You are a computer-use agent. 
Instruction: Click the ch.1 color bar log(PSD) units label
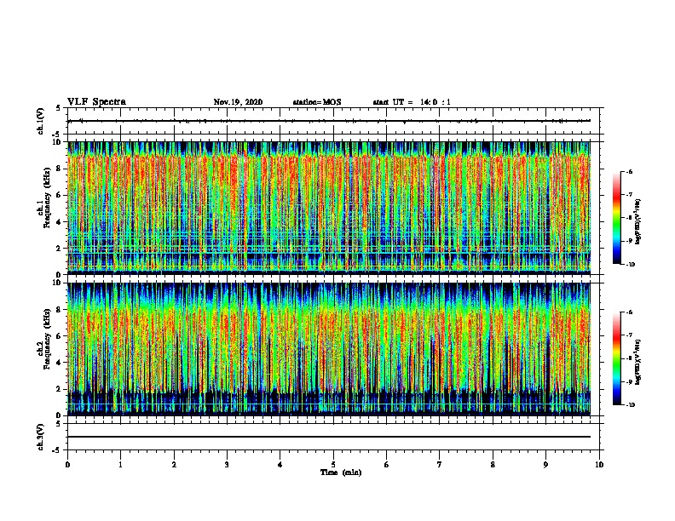point(638,221)
